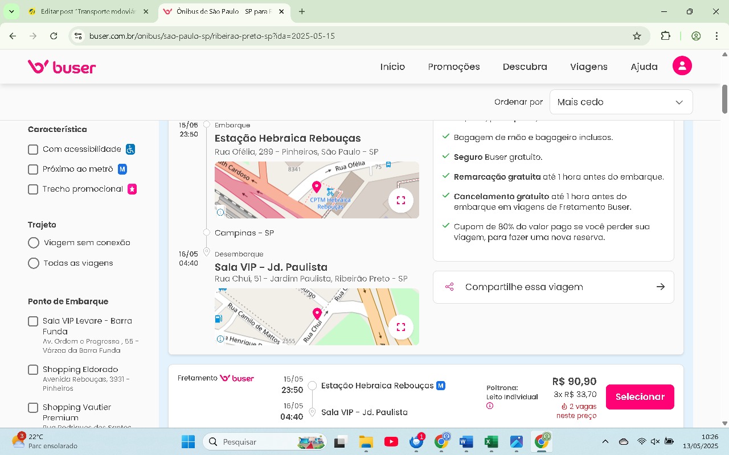Select the Ônibus de São Paulo tab
This screenshot has width=729, height=455.
coord(224,11)
